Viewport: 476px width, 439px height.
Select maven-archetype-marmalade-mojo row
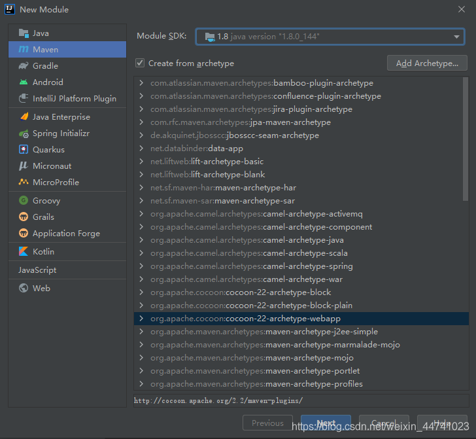coord(301,344)
